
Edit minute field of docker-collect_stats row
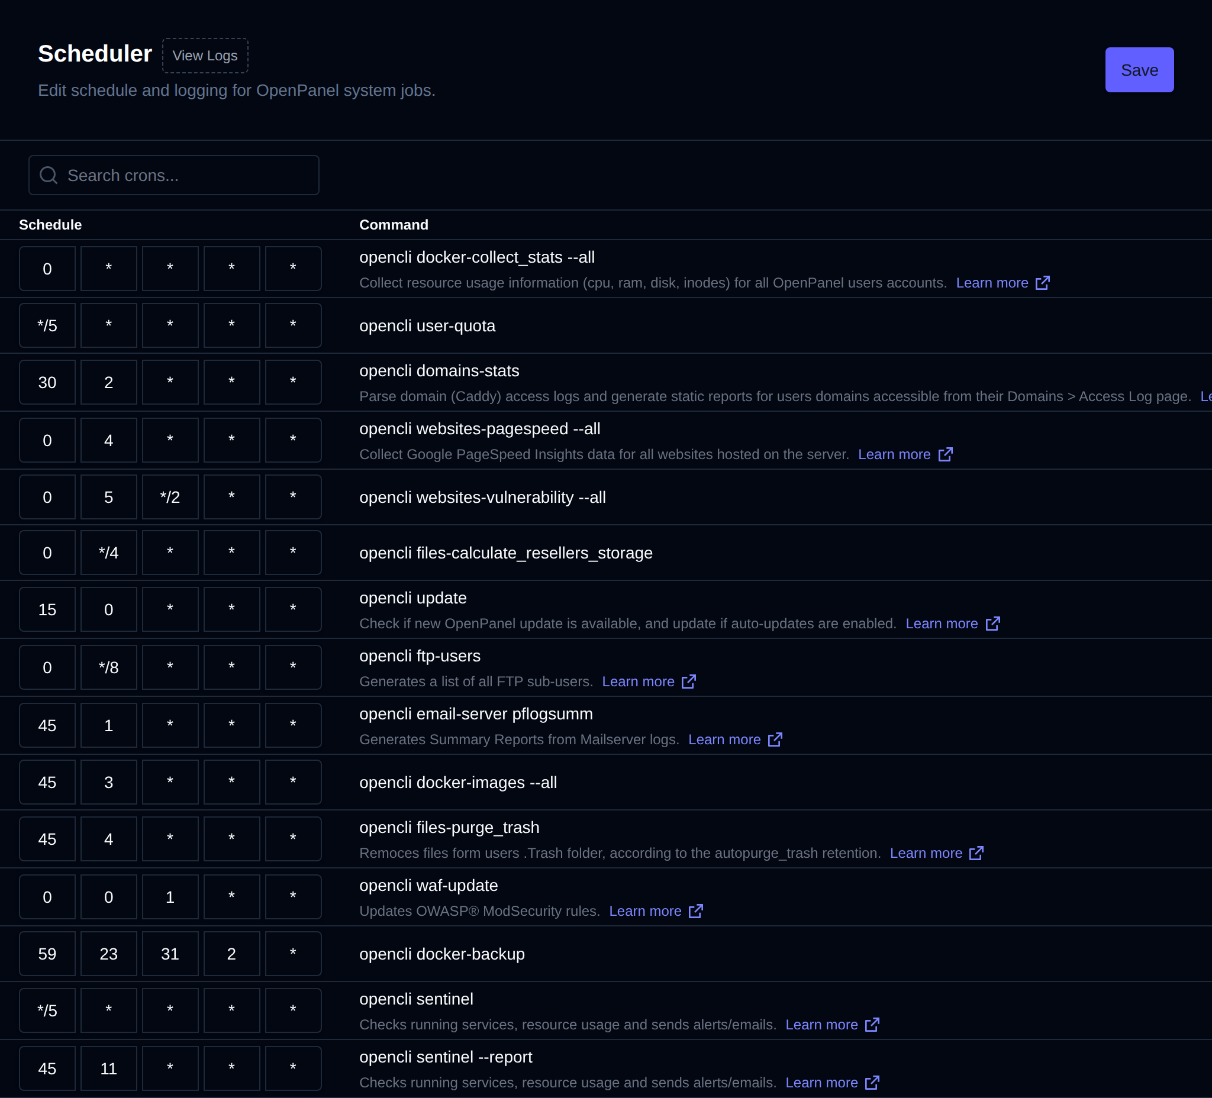pos(47,269)
